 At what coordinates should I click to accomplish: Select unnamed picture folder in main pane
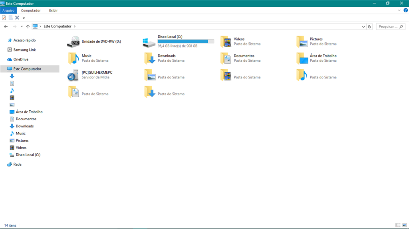coord(150,75)
